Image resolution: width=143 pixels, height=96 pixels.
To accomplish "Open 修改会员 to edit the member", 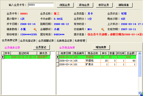I will tap(104, 5).
